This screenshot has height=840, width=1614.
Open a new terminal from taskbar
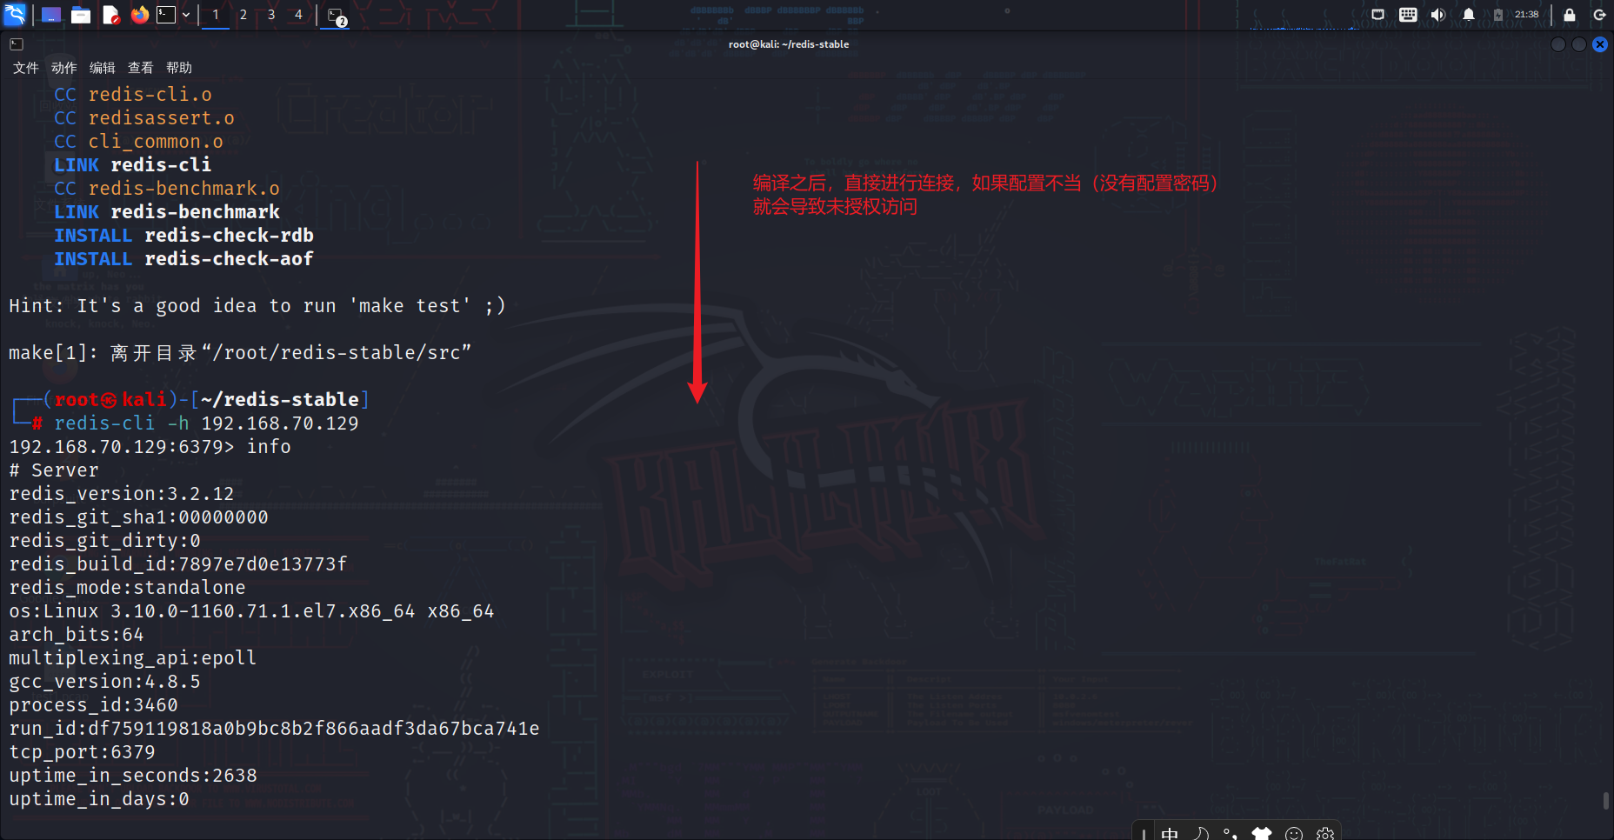[x=166, y=15]
